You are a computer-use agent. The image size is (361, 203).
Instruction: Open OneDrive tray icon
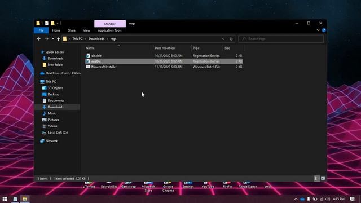302,199
